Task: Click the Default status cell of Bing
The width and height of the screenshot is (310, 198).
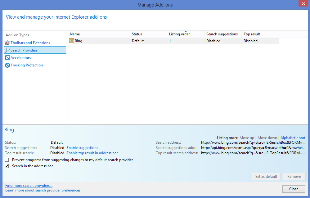Action: pos(138,41)
